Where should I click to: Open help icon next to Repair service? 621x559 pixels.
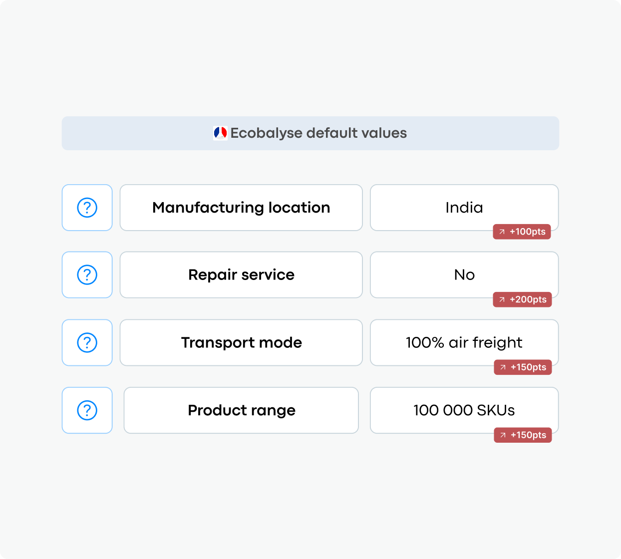tap(87, 275)
